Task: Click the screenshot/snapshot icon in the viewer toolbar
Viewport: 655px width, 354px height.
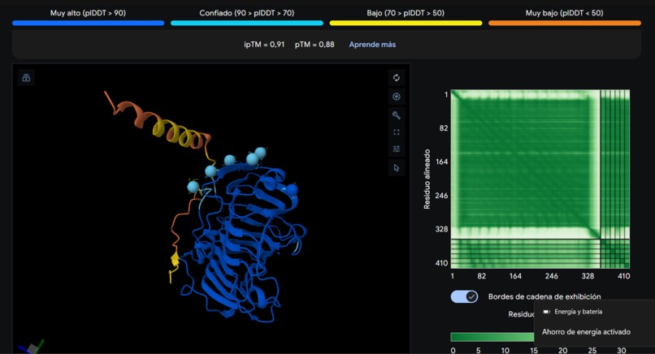Action: (x=396, y=97)
